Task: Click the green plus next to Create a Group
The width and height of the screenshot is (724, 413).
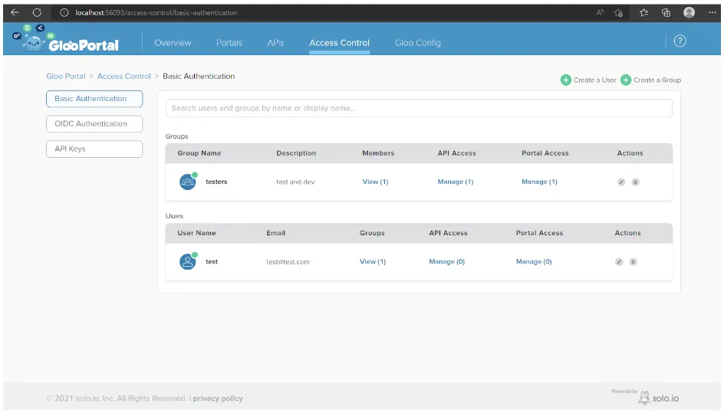Action: tap(626, 80)
